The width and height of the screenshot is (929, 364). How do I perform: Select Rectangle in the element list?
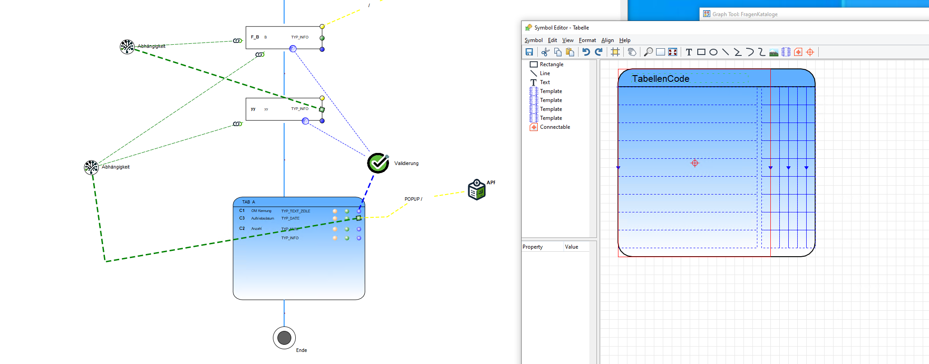coord(551,64)
